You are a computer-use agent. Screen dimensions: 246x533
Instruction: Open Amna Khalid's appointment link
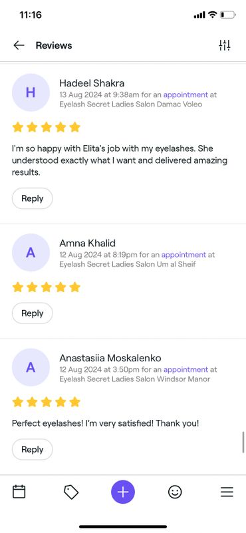[184, 255]
